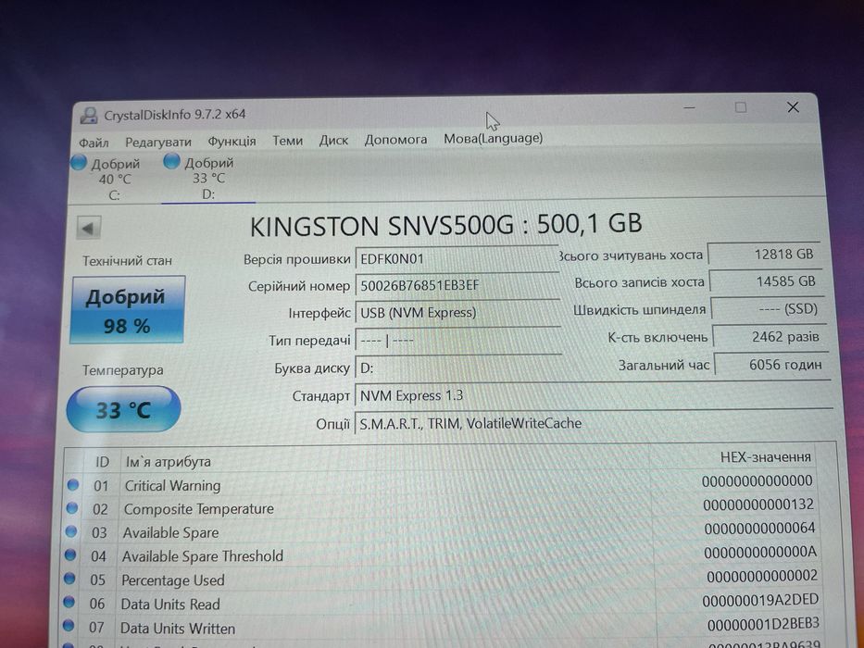Select the 01 Critical Warning row
The image size is (864, 648).
coord(441,484)
